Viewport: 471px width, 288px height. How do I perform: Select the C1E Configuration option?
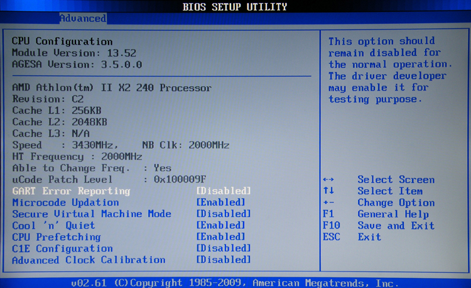(62, 248)
